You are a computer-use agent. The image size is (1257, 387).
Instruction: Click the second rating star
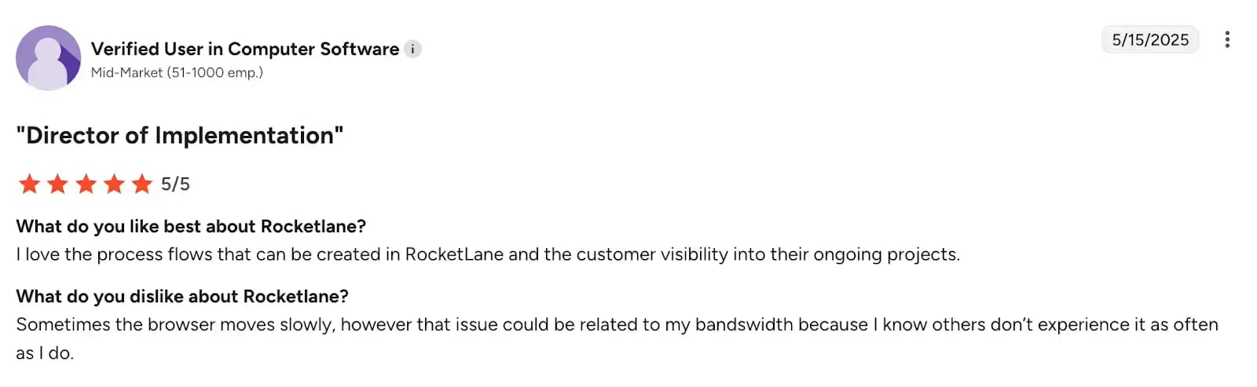[58, 184]
